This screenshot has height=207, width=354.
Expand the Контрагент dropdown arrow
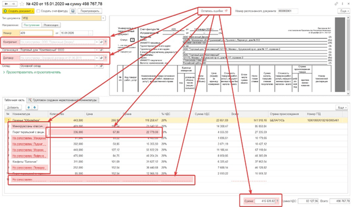click(97, 42)
